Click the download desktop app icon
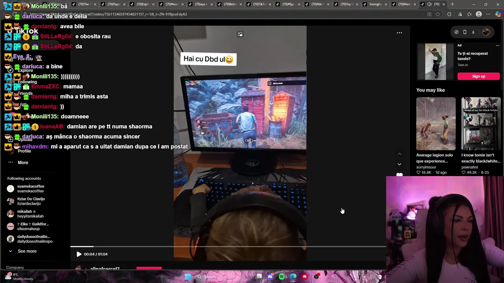Screen dimensions: 504x283 tap(473, 32)
